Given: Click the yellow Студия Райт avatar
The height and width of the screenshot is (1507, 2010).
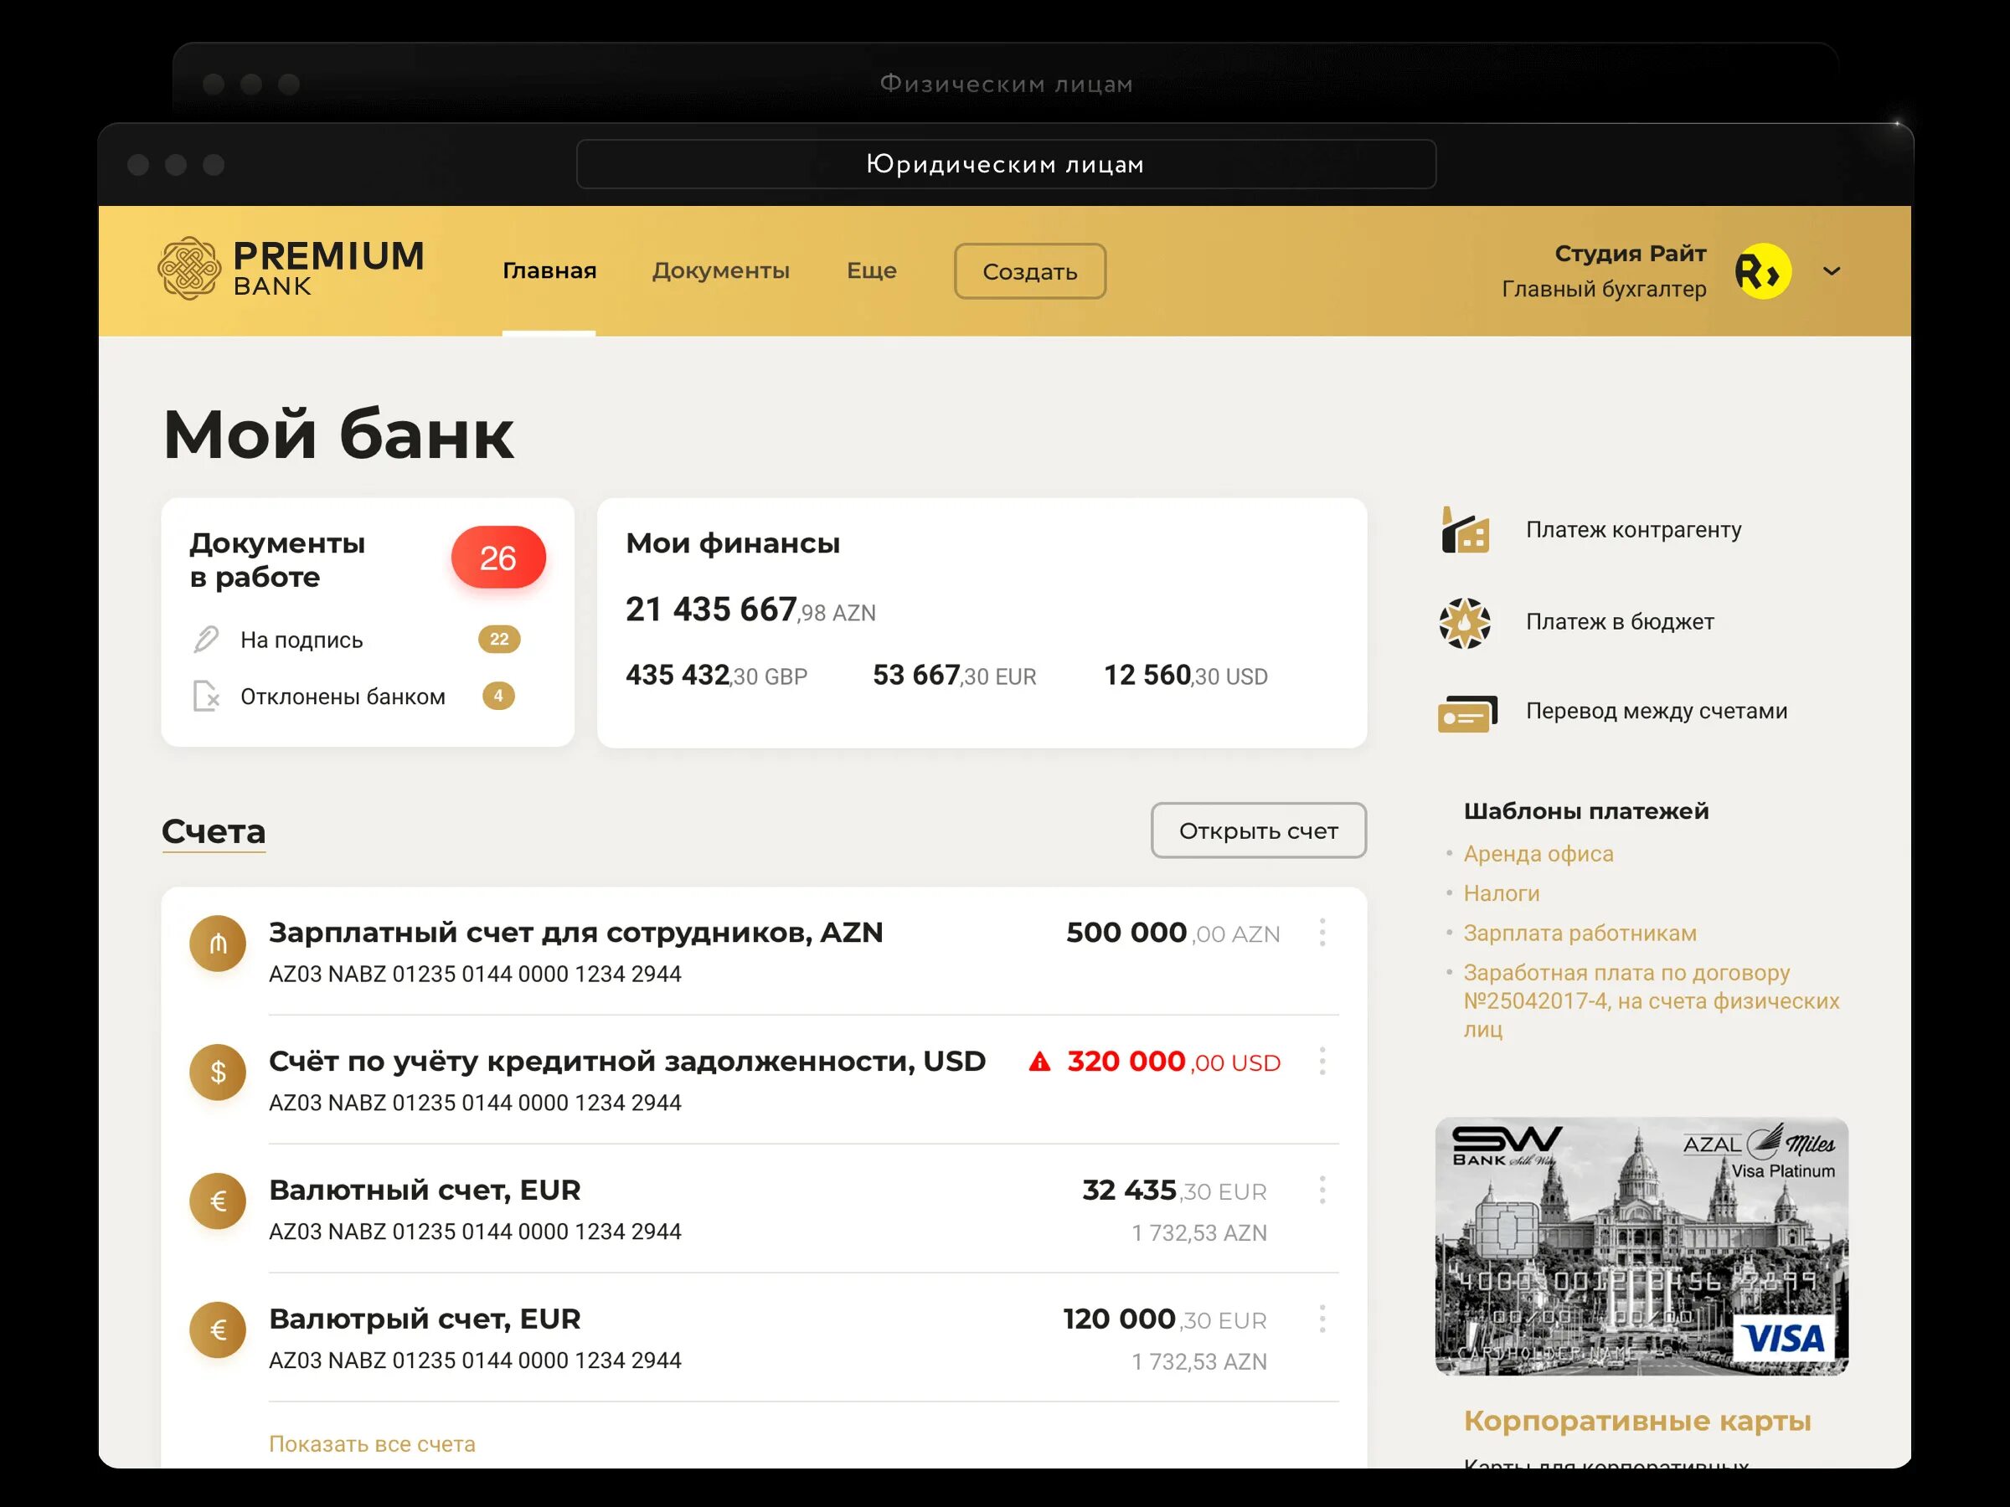Looking at the screenshot, I should [1762, 270].
